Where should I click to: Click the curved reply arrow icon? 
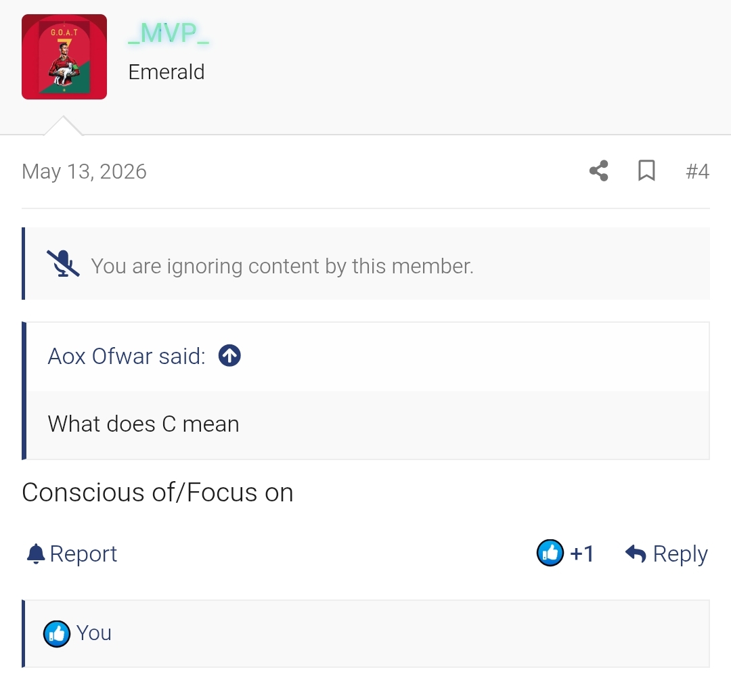636,553
